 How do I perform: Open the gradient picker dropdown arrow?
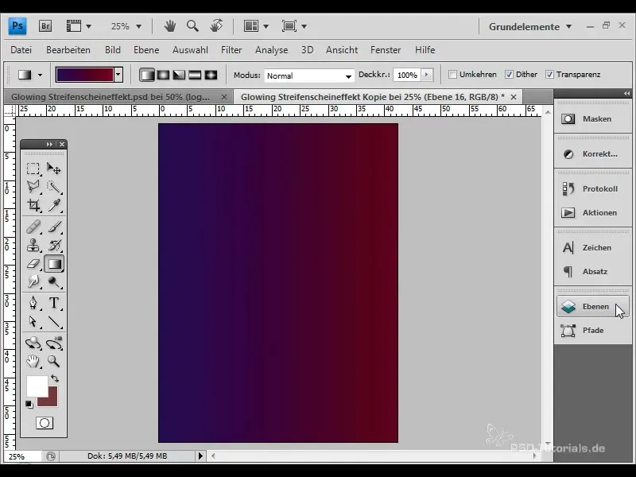(x=118, y=75)
